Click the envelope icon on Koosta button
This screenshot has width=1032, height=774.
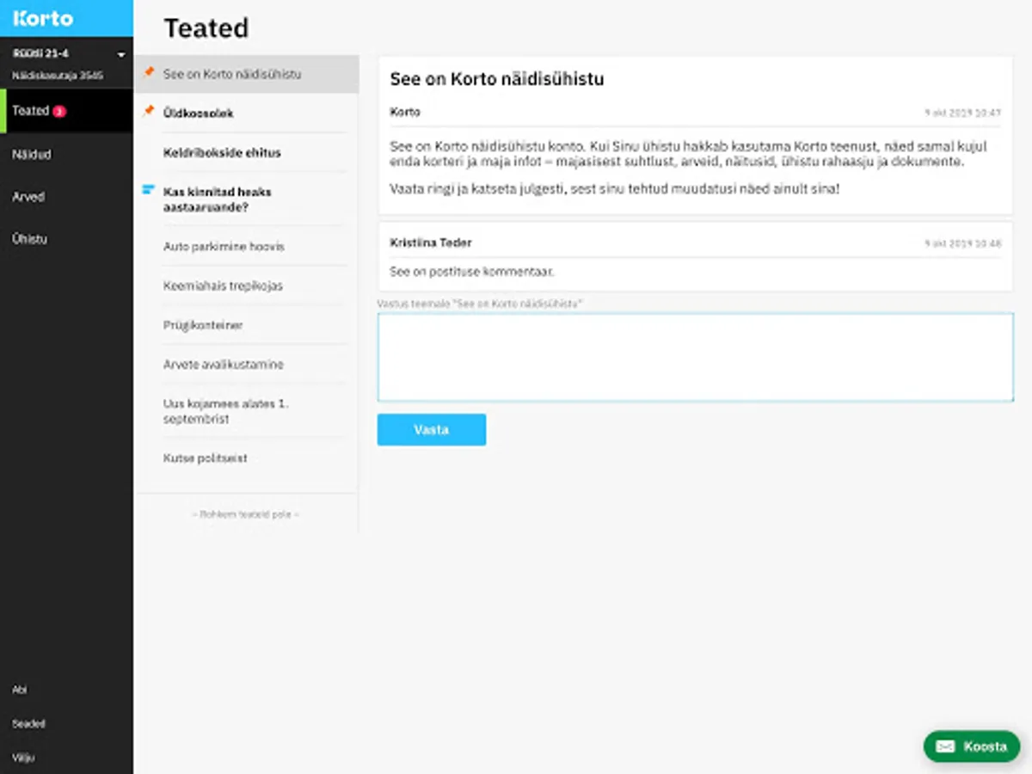click(945, 746)
